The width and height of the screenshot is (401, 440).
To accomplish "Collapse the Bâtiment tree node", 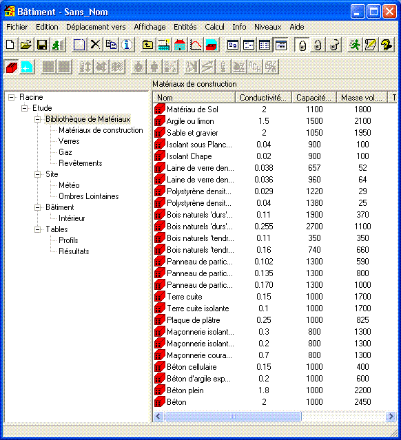I will point(37,207).
